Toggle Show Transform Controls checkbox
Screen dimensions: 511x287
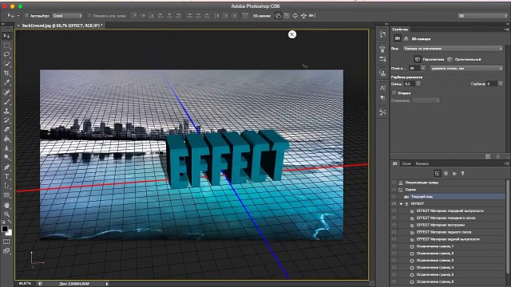pyautogui.click(x=89, y=16)
